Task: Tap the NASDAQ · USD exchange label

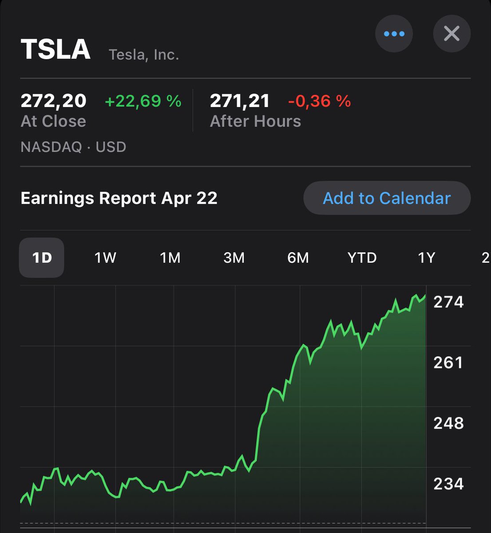Action: tap(73, 147)
